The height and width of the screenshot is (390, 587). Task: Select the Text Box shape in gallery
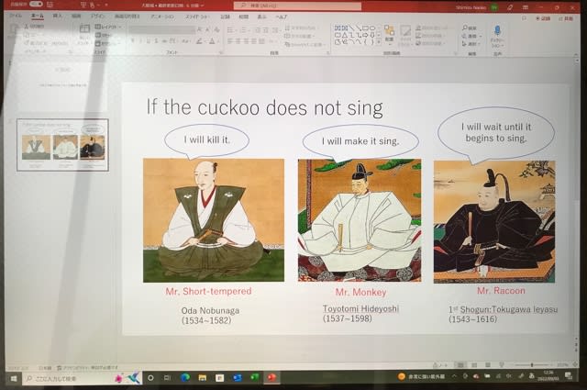(338, 28)
